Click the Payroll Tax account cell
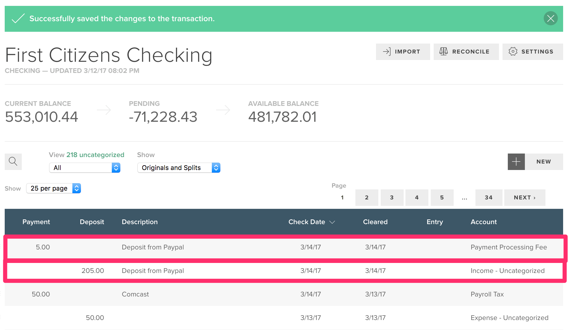The height and width of the screenshot is (330, 569). coord(487,294)
